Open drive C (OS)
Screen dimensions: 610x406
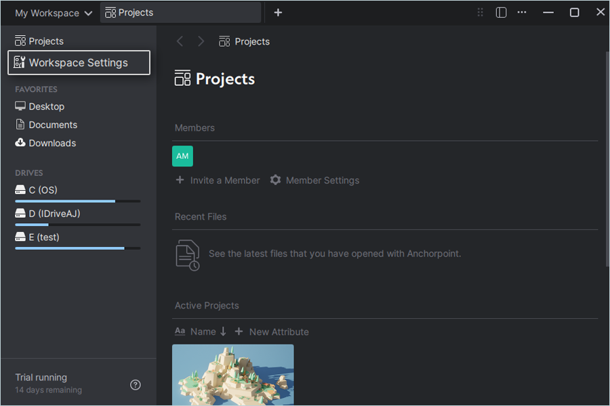(36, 190)
